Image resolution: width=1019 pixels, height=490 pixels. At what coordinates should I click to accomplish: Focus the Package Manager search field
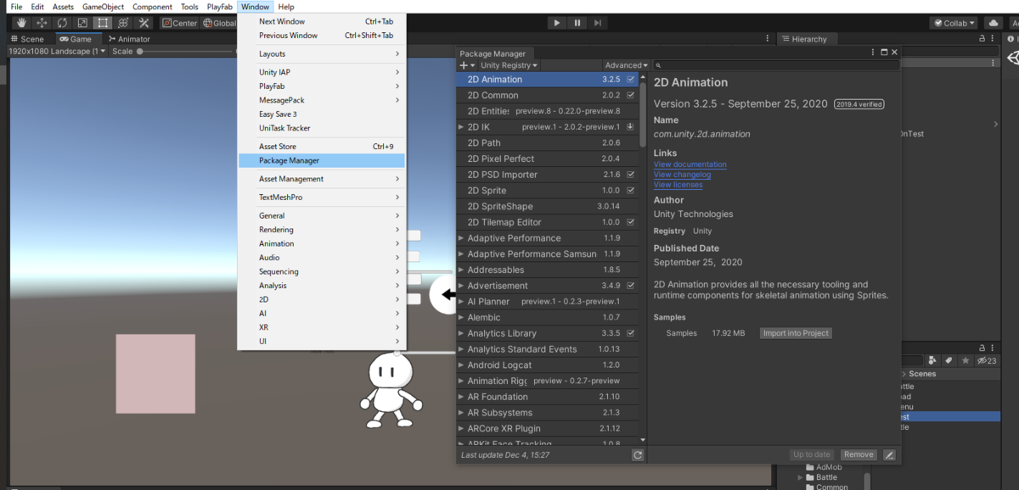click(774, 65)
